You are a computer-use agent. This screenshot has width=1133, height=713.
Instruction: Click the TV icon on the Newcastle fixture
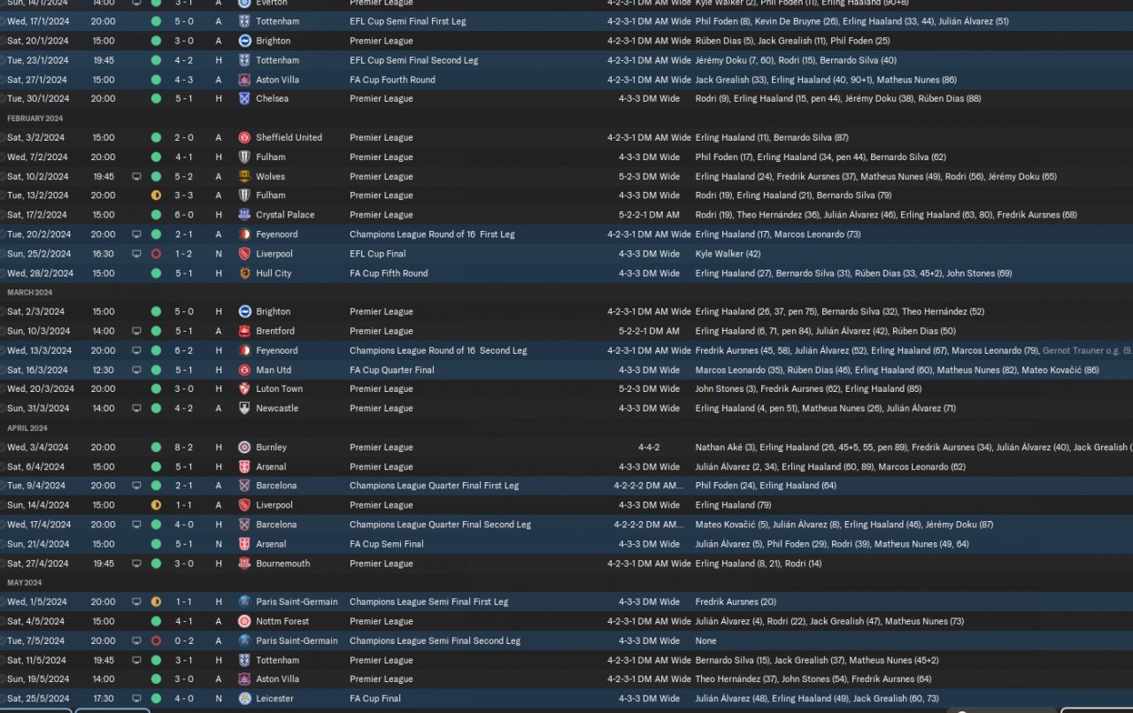(136, 408)
